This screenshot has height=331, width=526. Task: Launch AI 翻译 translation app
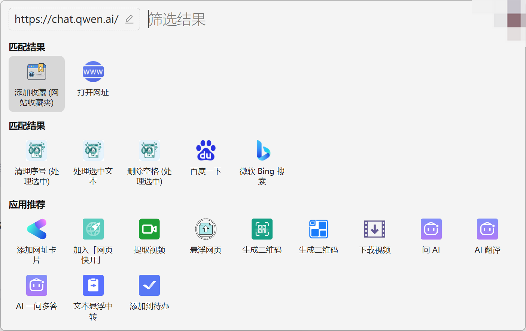(x=487, y=237)
